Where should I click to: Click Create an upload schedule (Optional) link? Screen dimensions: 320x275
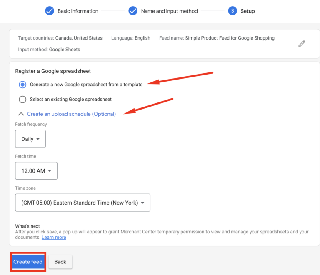pos(71,114)
